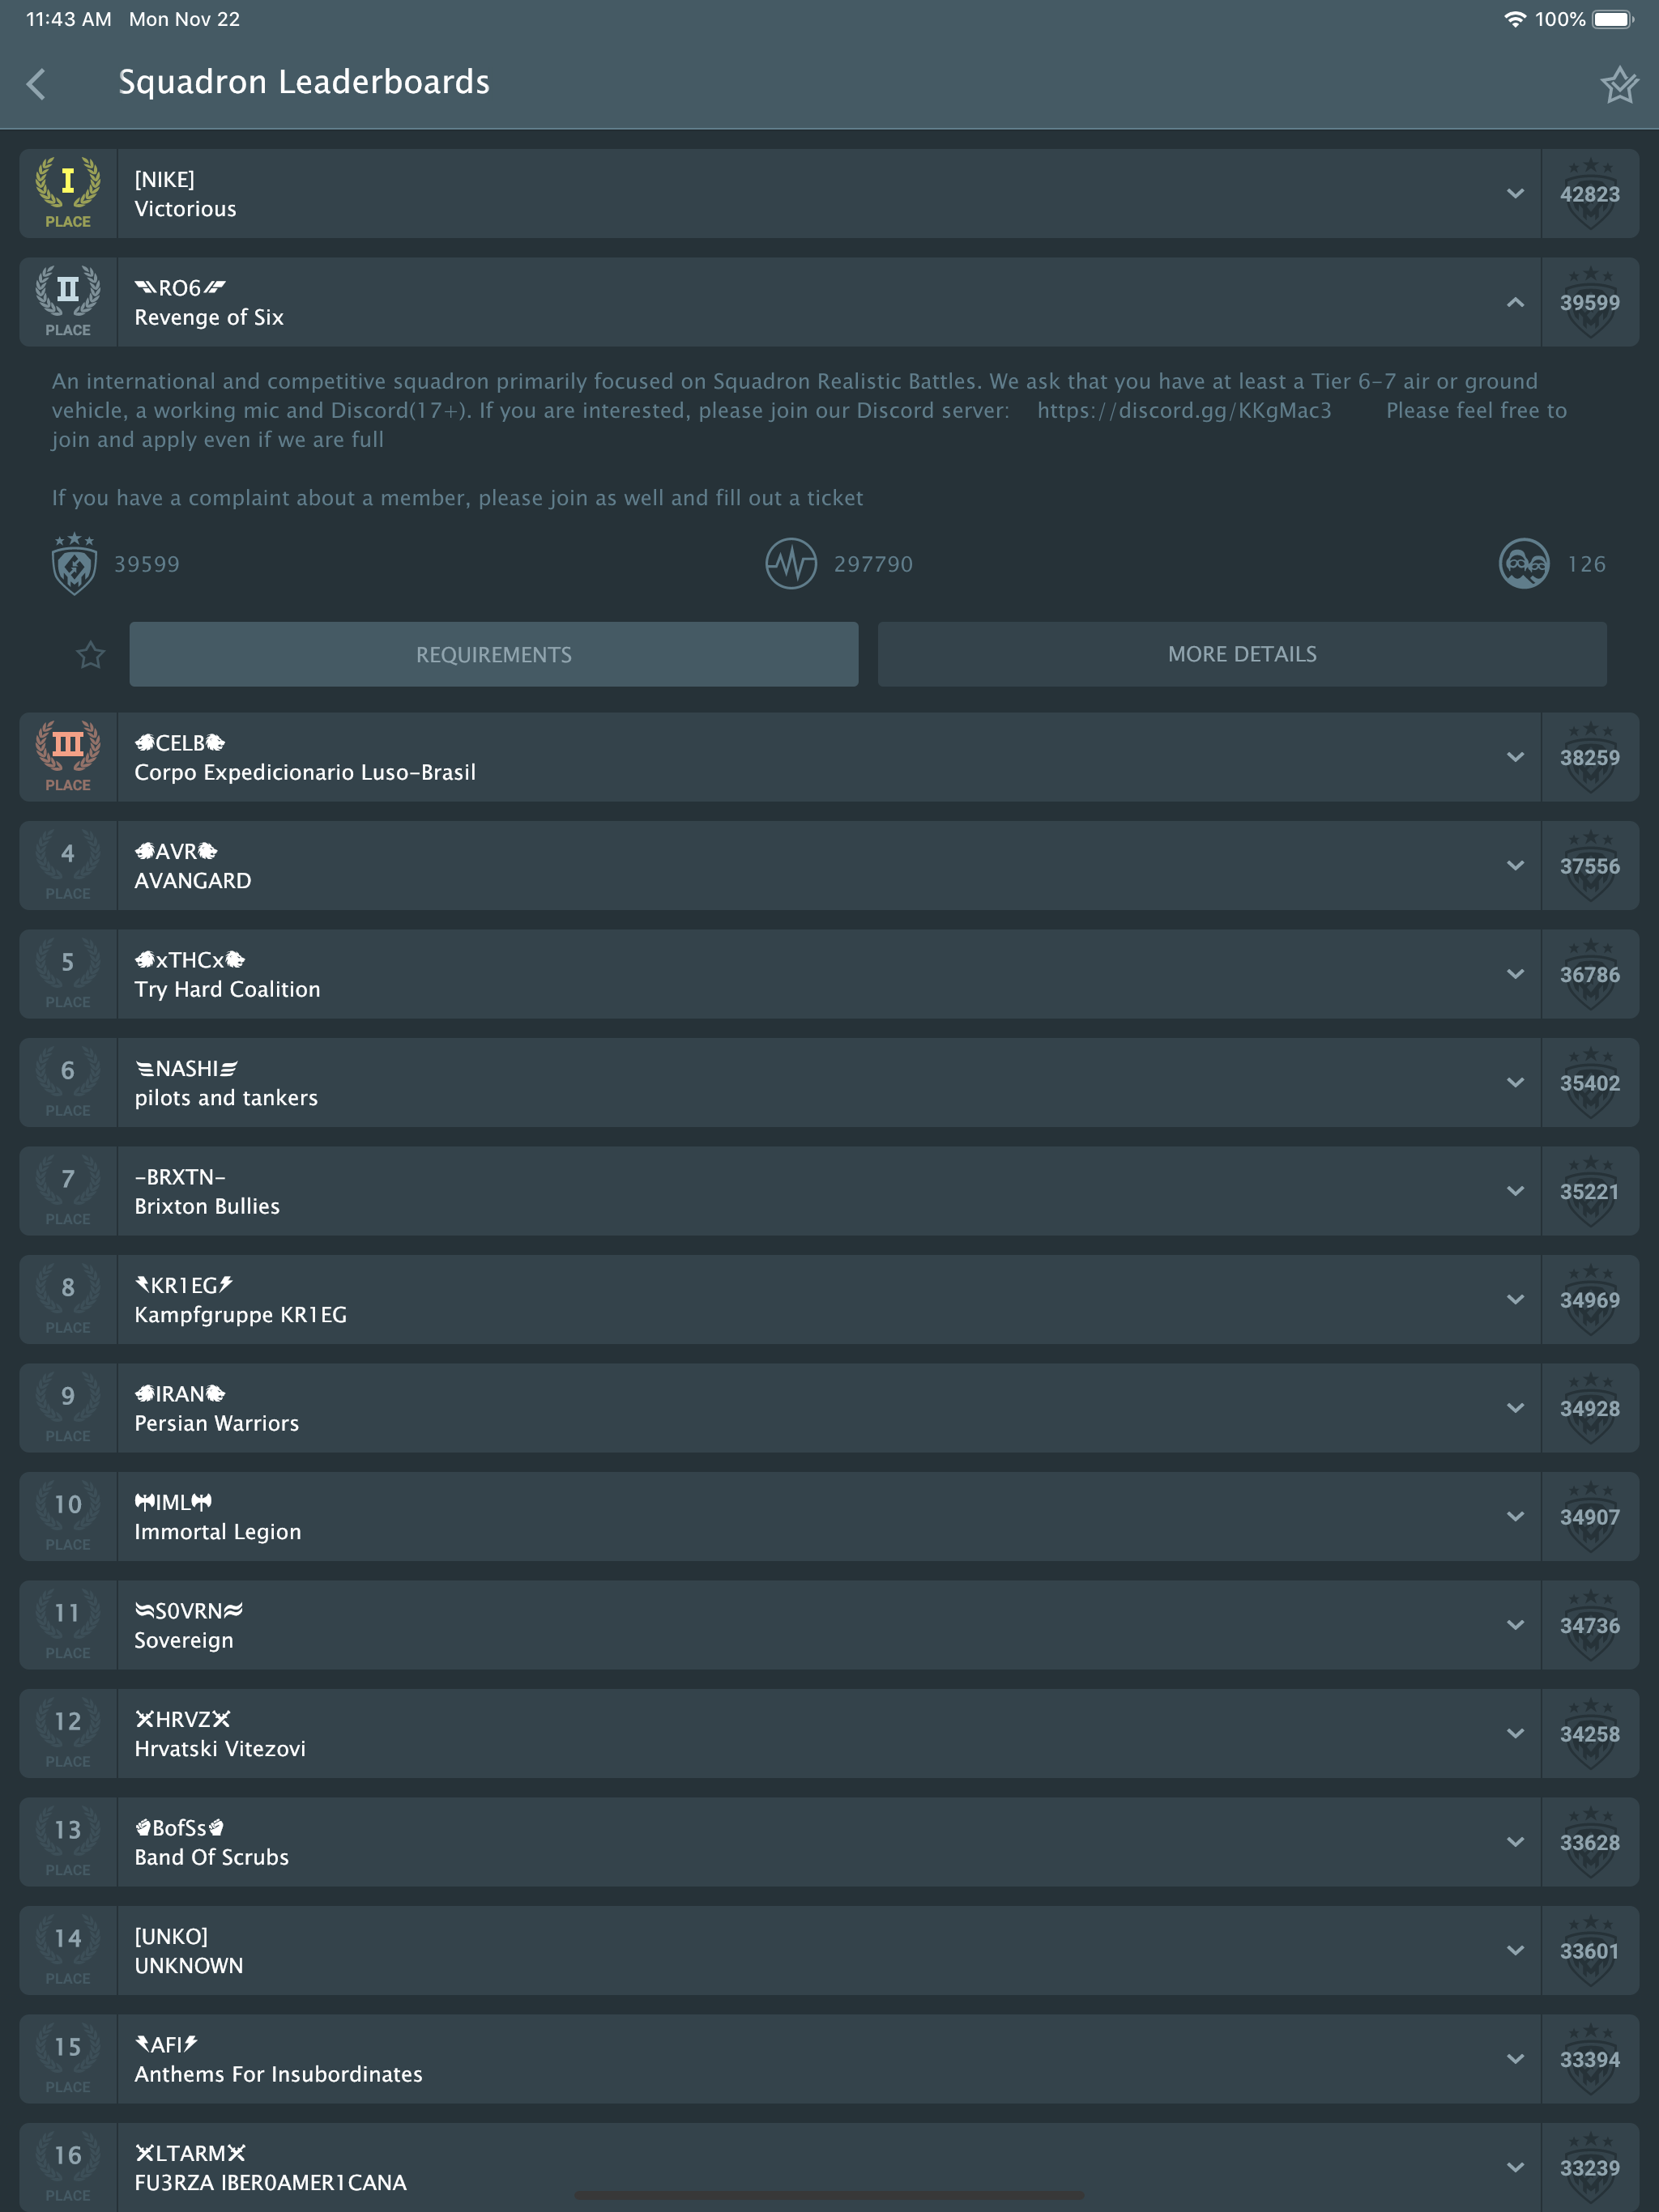Toggle favorite star beside Requirements button
The image size is (1659, 2212).
(91, 655)
